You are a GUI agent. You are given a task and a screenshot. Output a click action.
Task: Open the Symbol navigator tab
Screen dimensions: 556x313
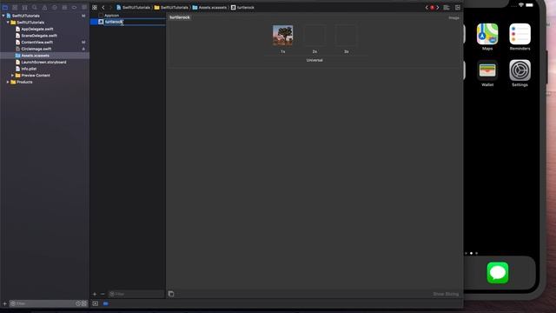(24, 8)
